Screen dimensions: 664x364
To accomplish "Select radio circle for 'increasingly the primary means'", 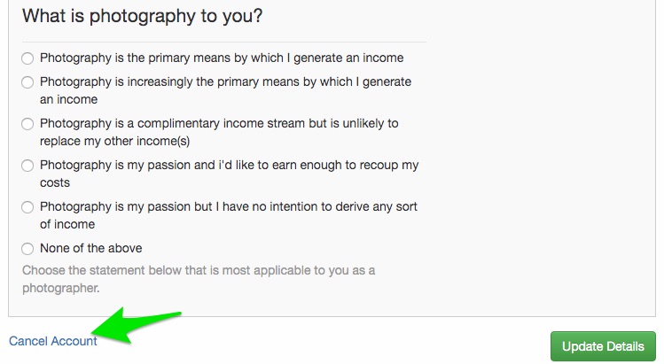I will tap(27, 82).
